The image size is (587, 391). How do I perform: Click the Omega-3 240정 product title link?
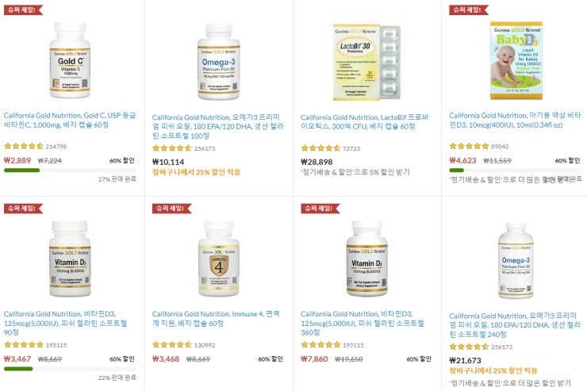point(515,325)
